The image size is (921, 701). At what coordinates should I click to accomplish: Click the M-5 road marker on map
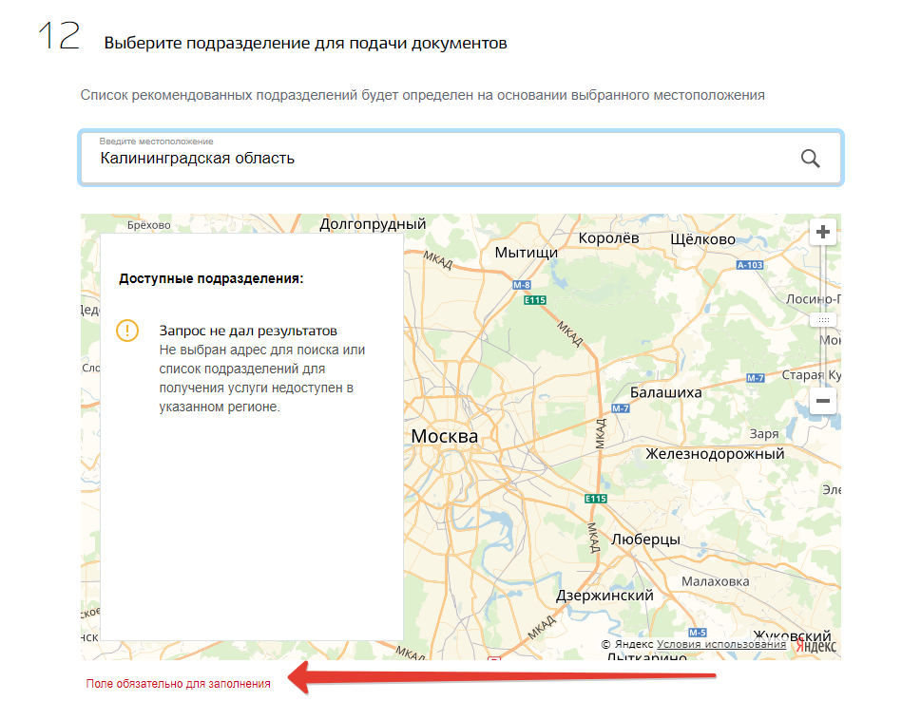click(x=697, y=633)
